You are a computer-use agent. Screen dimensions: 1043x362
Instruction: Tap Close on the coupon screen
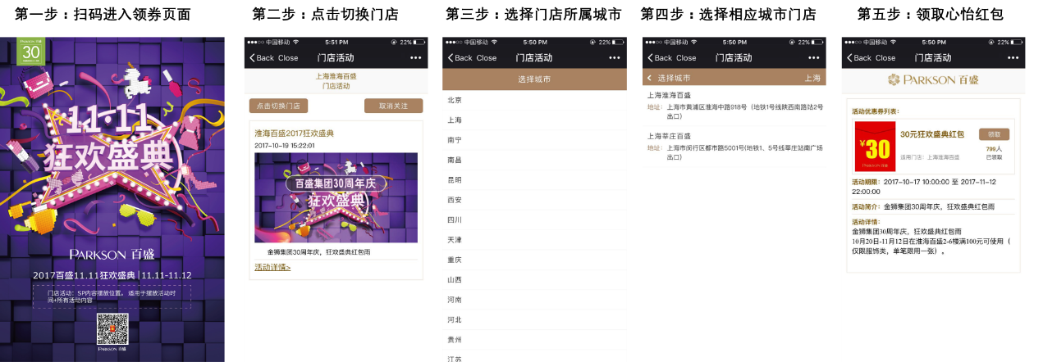coord(885,58)
